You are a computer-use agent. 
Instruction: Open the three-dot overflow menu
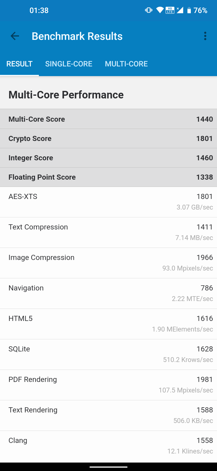205,36
